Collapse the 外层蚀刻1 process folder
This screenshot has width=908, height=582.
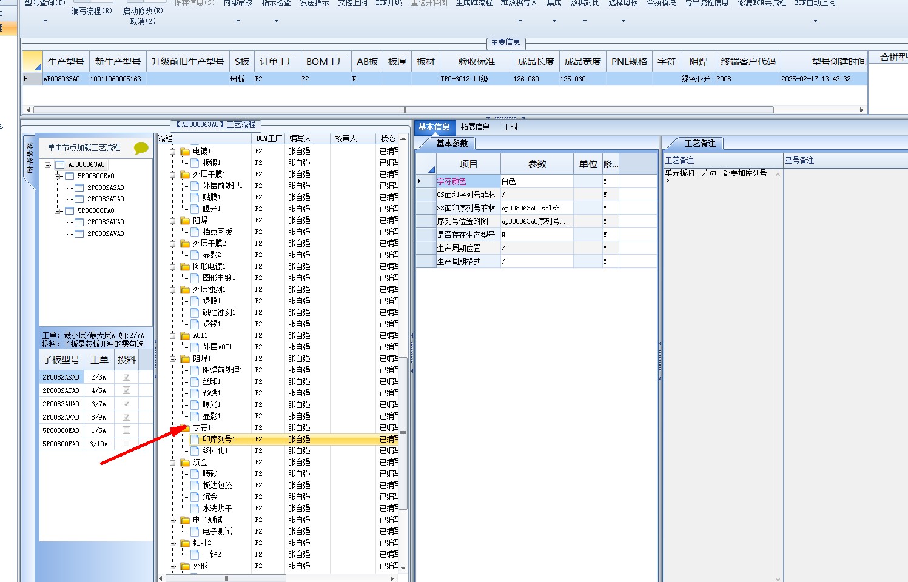173,289
